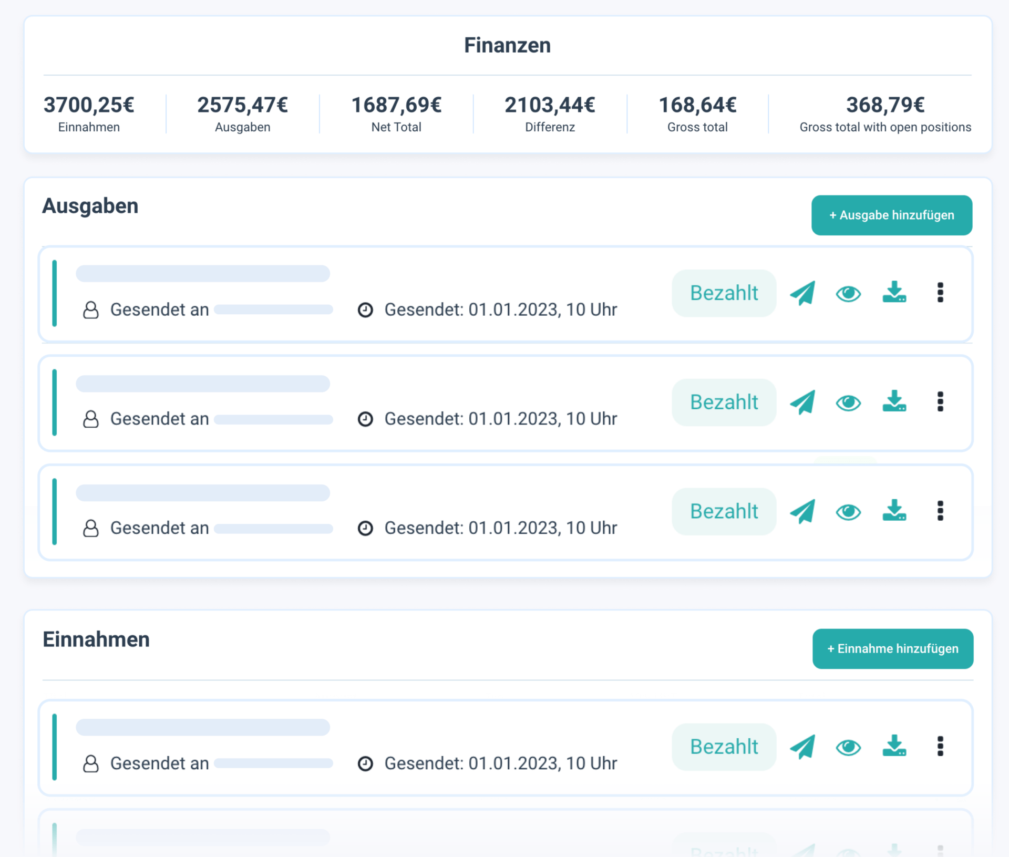Screen dimensions: 1009x857
Task: Click the Finanzen heading
Action: coord(508,45)
